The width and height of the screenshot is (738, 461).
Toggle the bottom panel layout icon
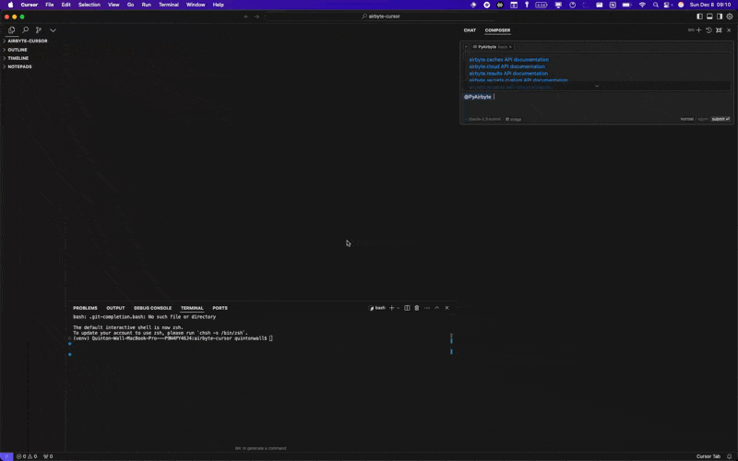pos(709,17)
